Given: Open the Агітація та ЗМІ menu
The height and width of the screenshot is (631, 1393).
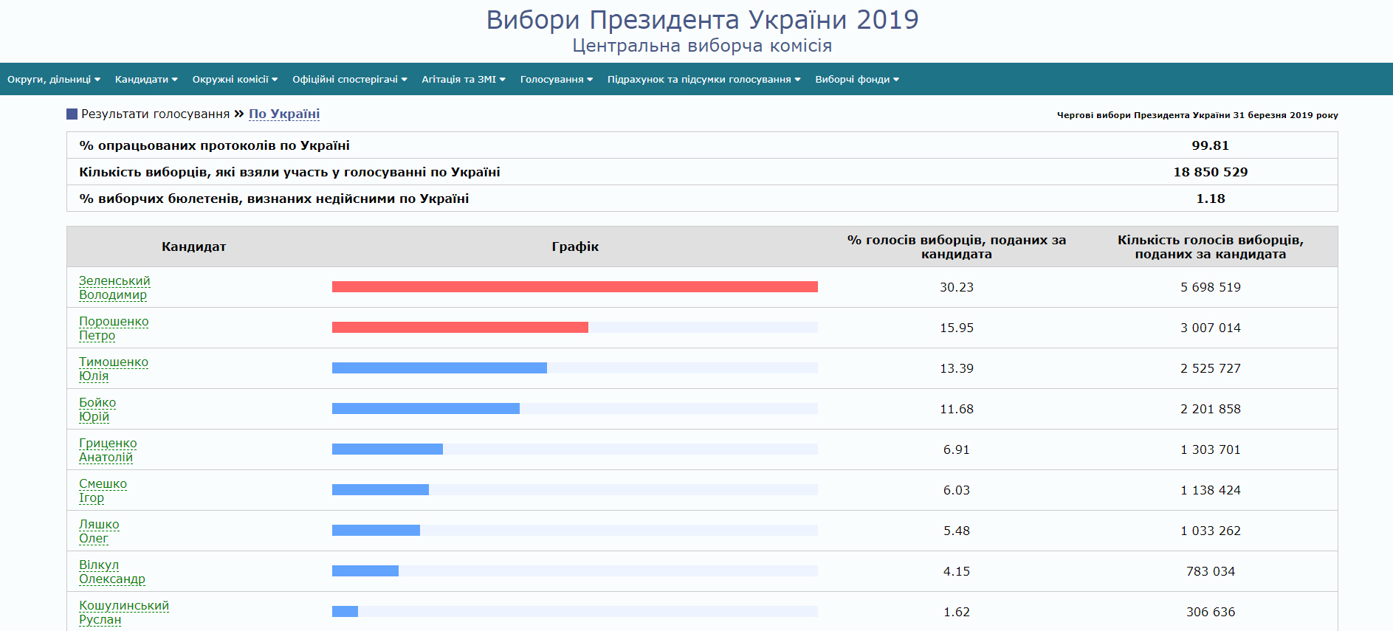Looking at the screenshot, I should tap(463, 80).
